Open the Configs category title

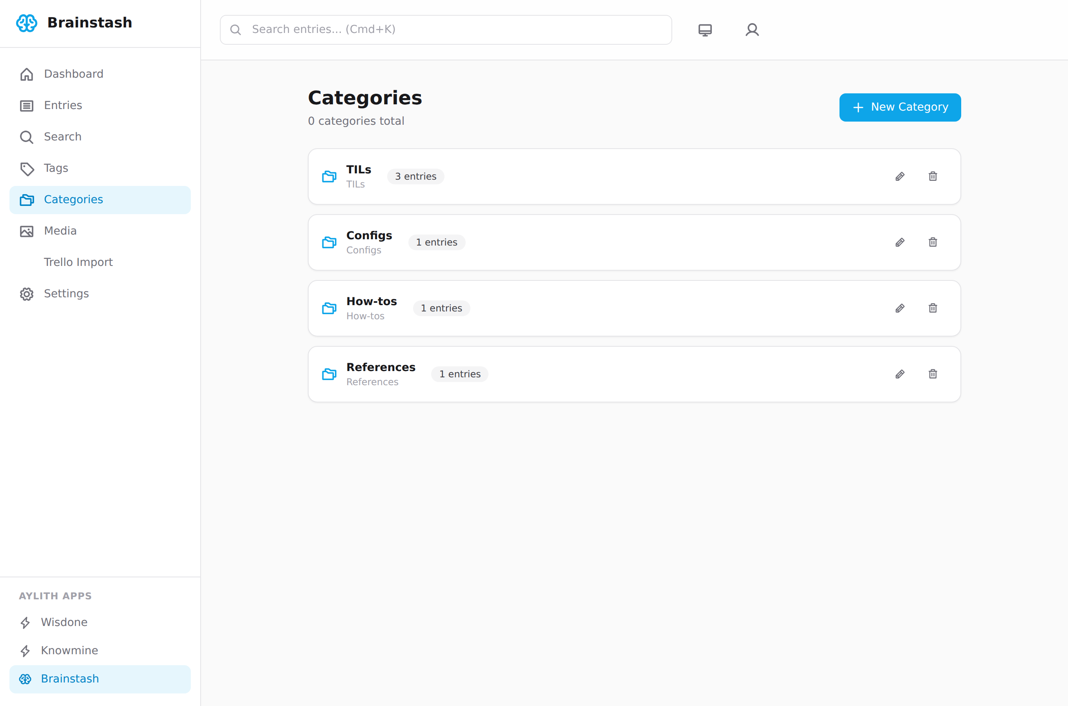pos(369,236)
